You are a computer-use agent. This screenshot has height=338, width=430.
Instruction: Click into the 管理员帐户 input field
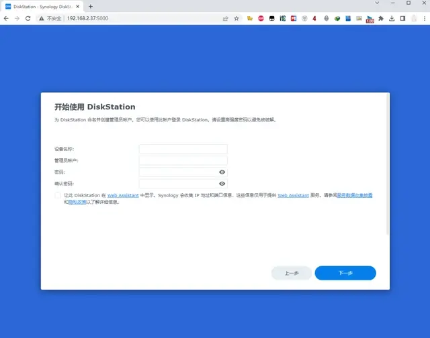coord(183,161)
